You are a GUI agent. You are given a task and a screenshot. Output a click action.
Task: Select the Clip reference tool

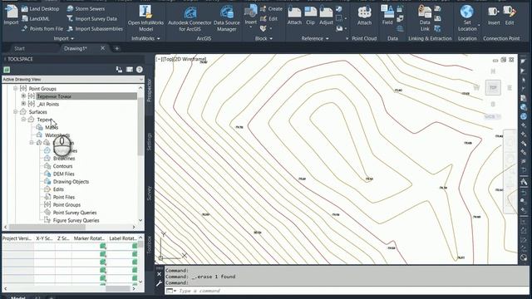click(310, 16)
